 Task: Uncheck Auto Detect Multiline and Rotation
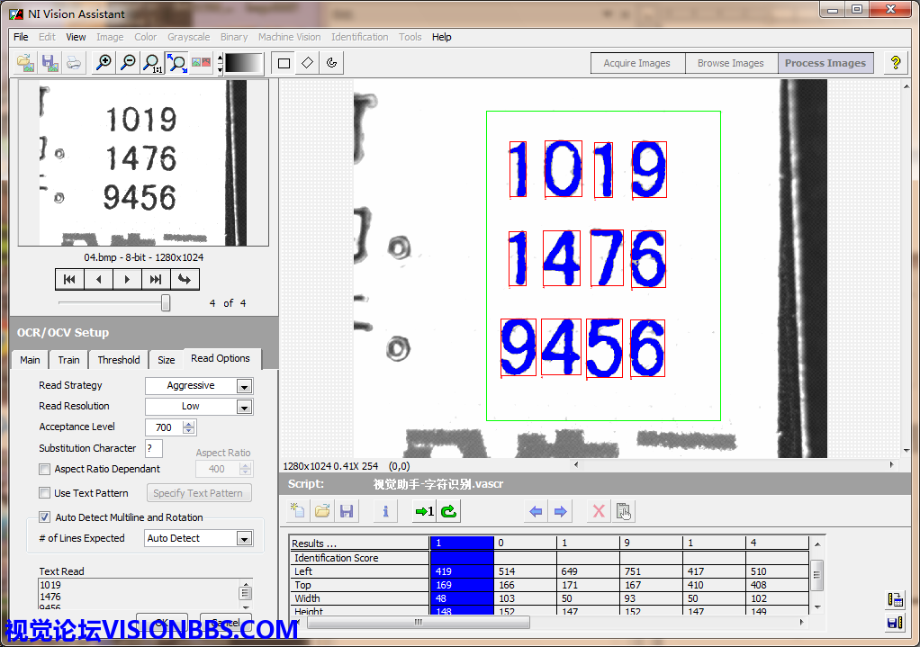point(45,517)
